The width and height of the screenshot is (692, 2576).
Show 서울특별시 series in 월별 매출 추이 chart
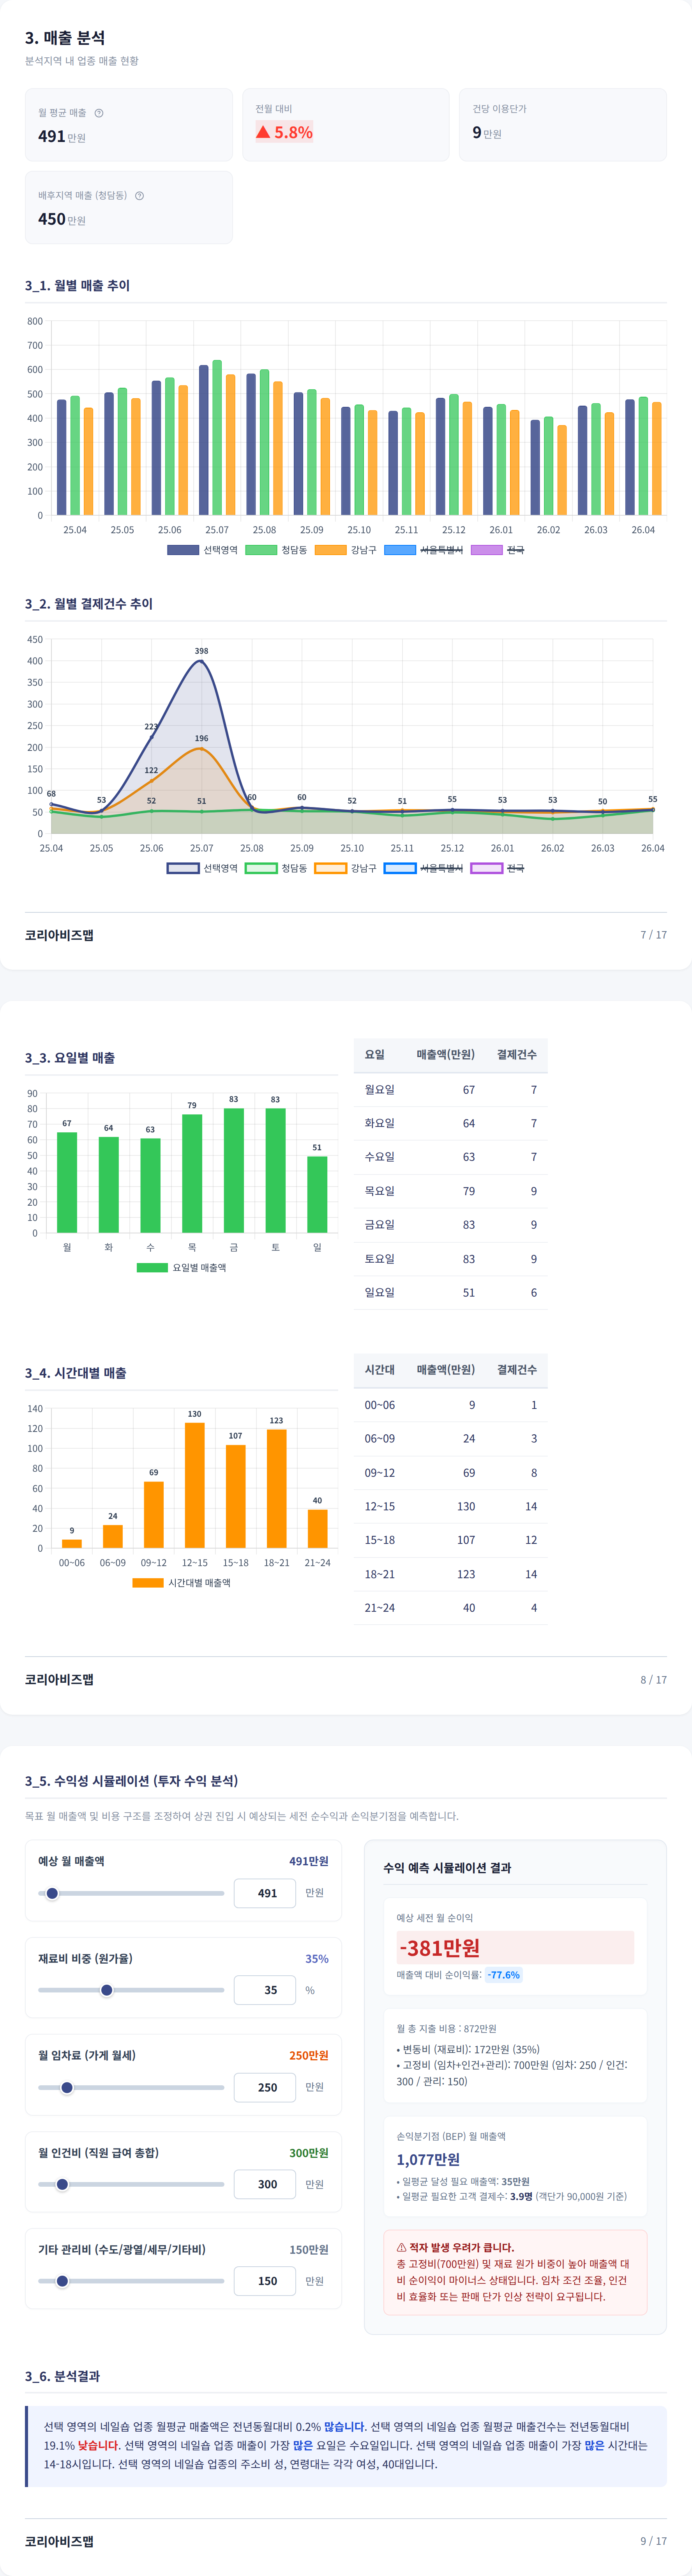click(x=424, y=550)
